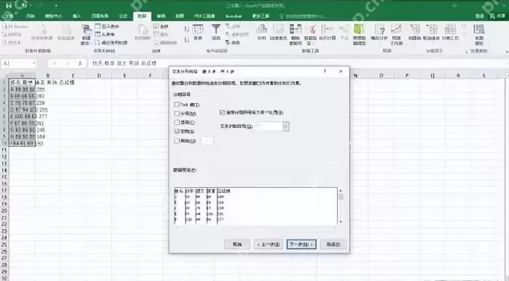Toggle the Filter (筛选) funnel icon
This screenshot has height=281, width=509.
click(x=216, y=32)
